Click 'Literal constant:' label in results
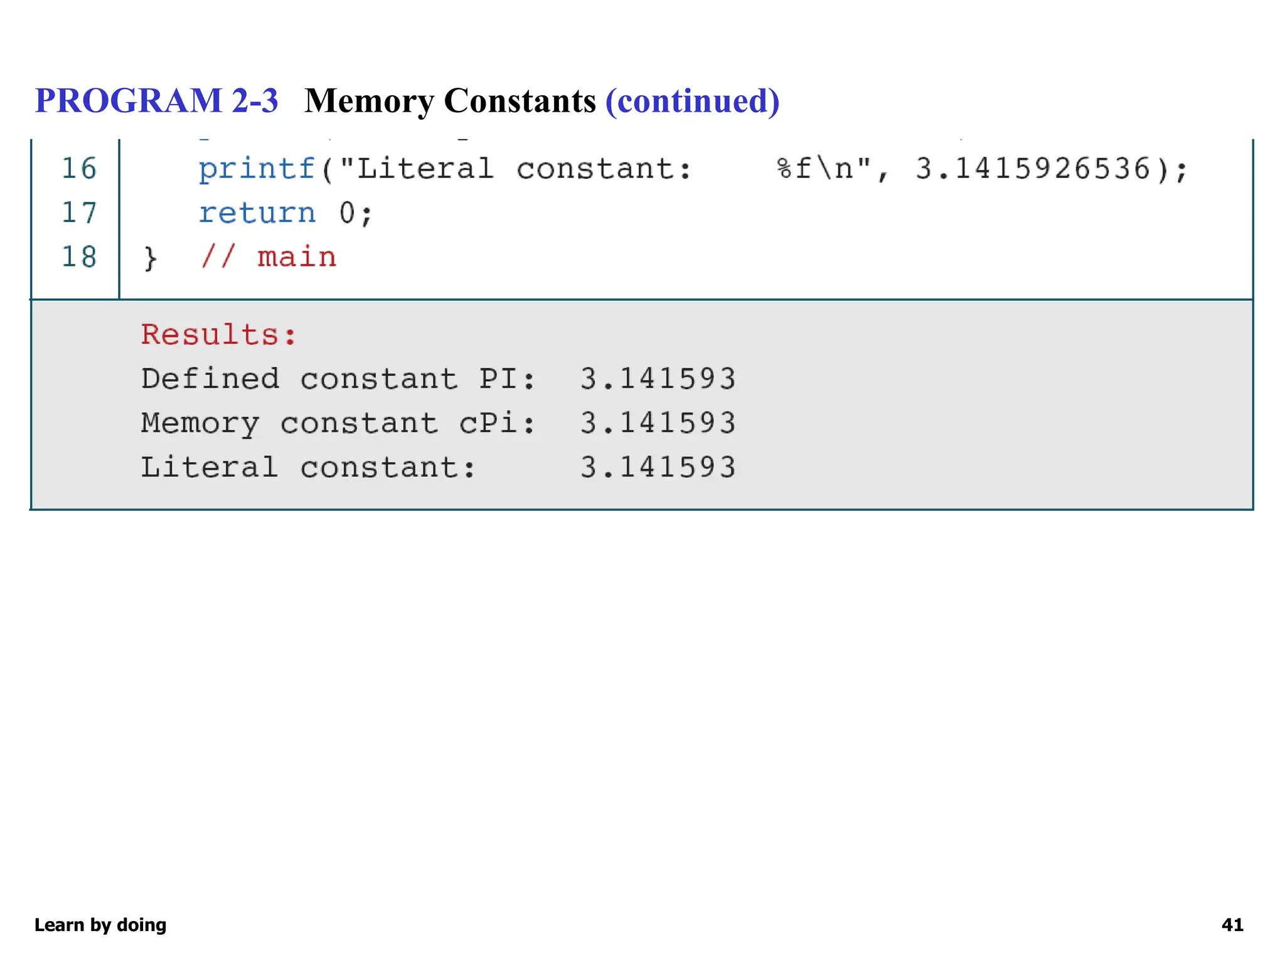This screenshot has height=963, width=1285. [308, 467]
